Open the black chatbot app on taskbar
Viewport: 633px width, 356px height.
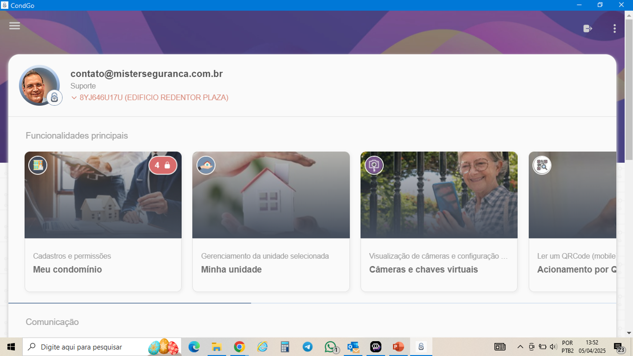tap(376, 347)
